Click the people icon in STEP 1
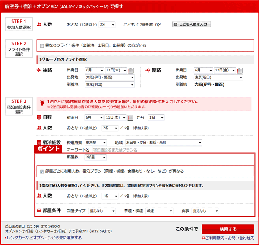The height and width of the screenshot is (245, 259). [40, 25]
